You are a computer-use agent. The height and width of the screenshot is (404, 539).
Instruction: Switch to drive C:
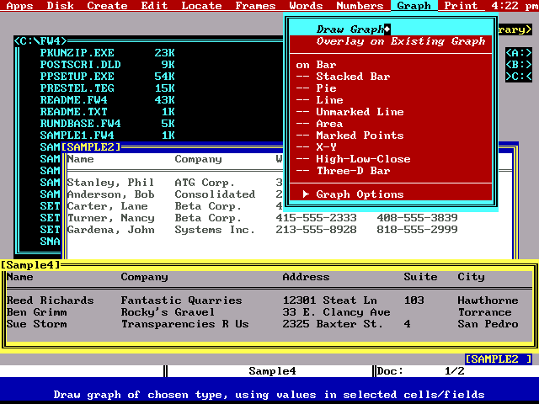click(x=519, y=77)
